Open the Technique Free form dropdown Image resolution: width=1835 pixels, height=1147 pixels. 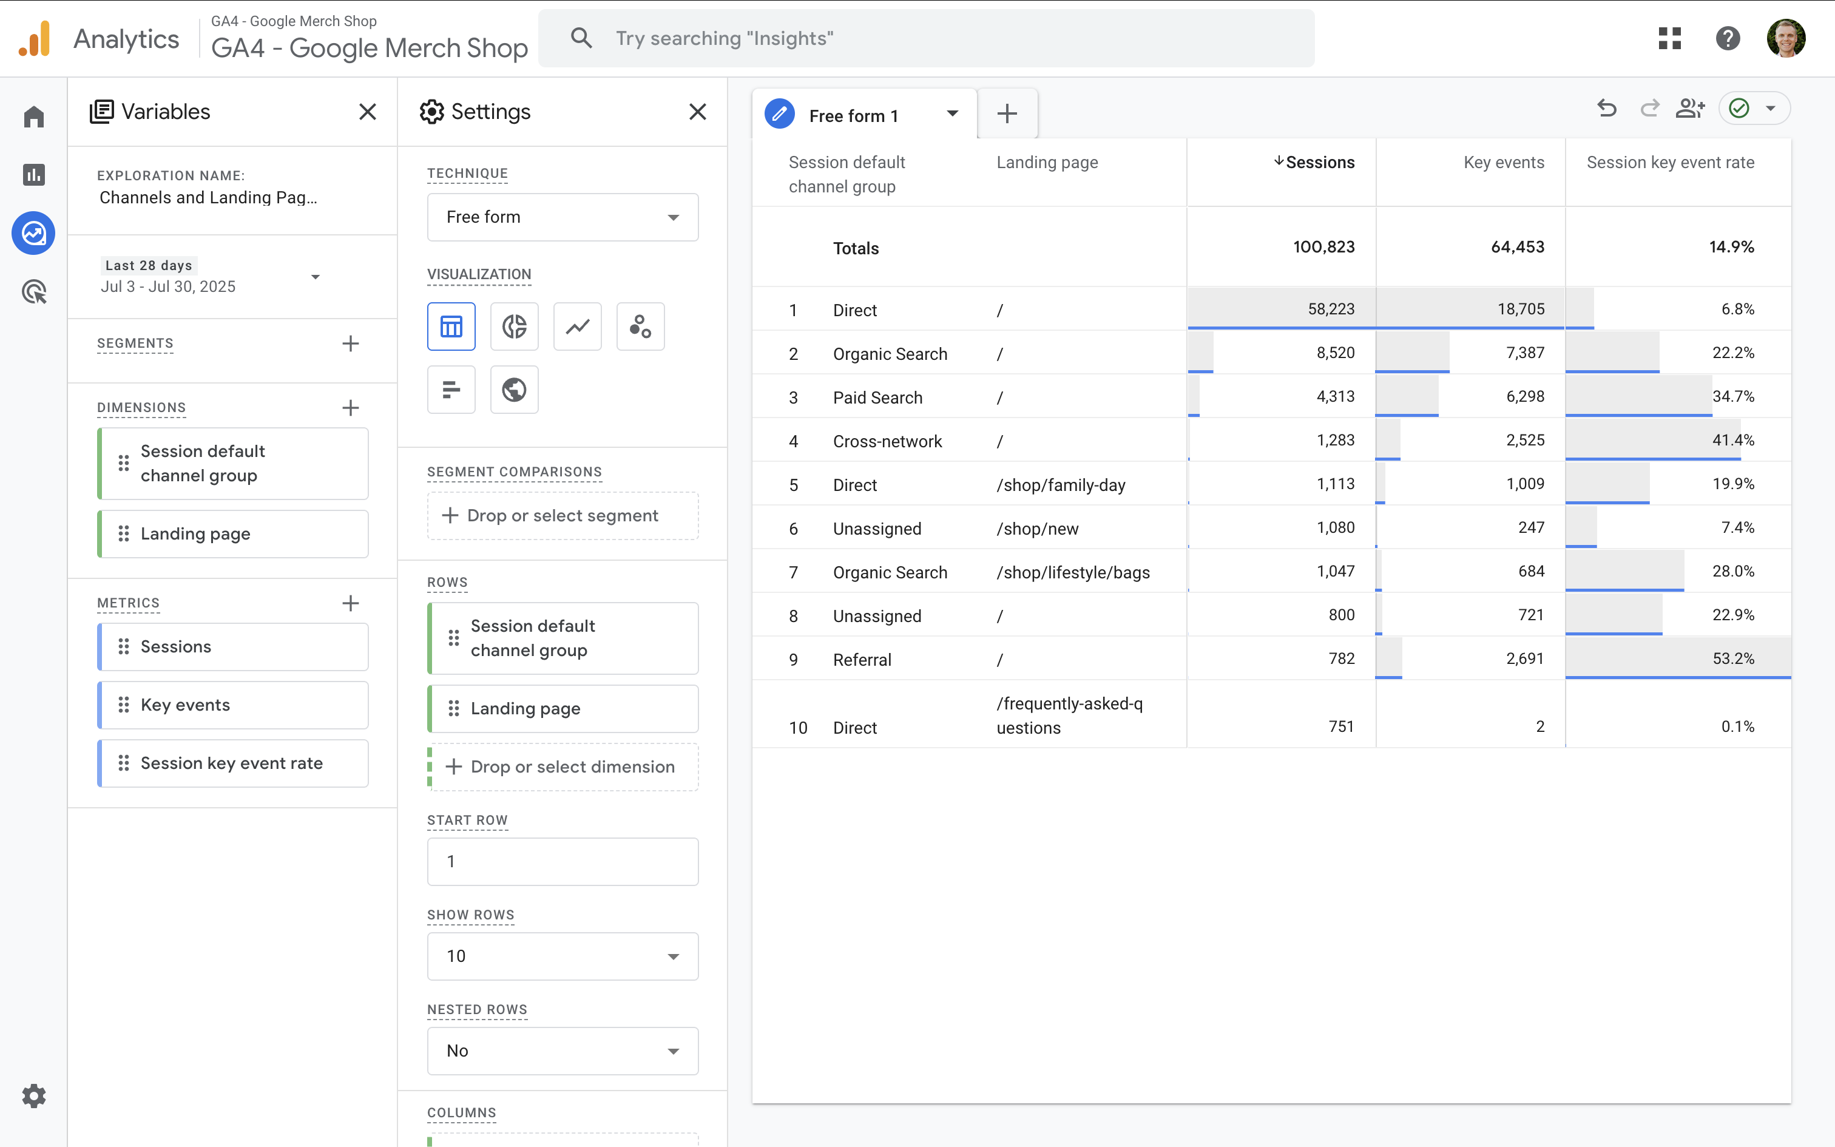pyautogui.click(x=563, y=217)
